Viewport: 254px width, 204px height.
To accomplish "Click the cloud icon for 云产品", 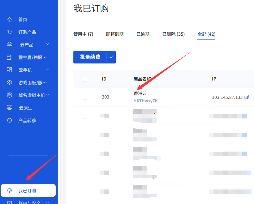I will pos(9,45).
